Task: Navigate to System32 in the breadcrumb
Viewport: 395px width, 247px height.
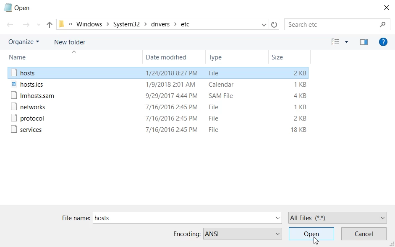Action: [x=126, y=24]
